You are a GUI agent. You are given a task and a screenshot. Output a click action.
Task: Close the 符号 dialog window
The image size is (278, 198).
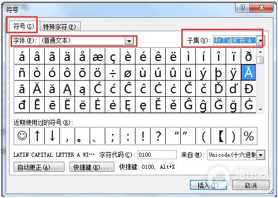(261, 8)
